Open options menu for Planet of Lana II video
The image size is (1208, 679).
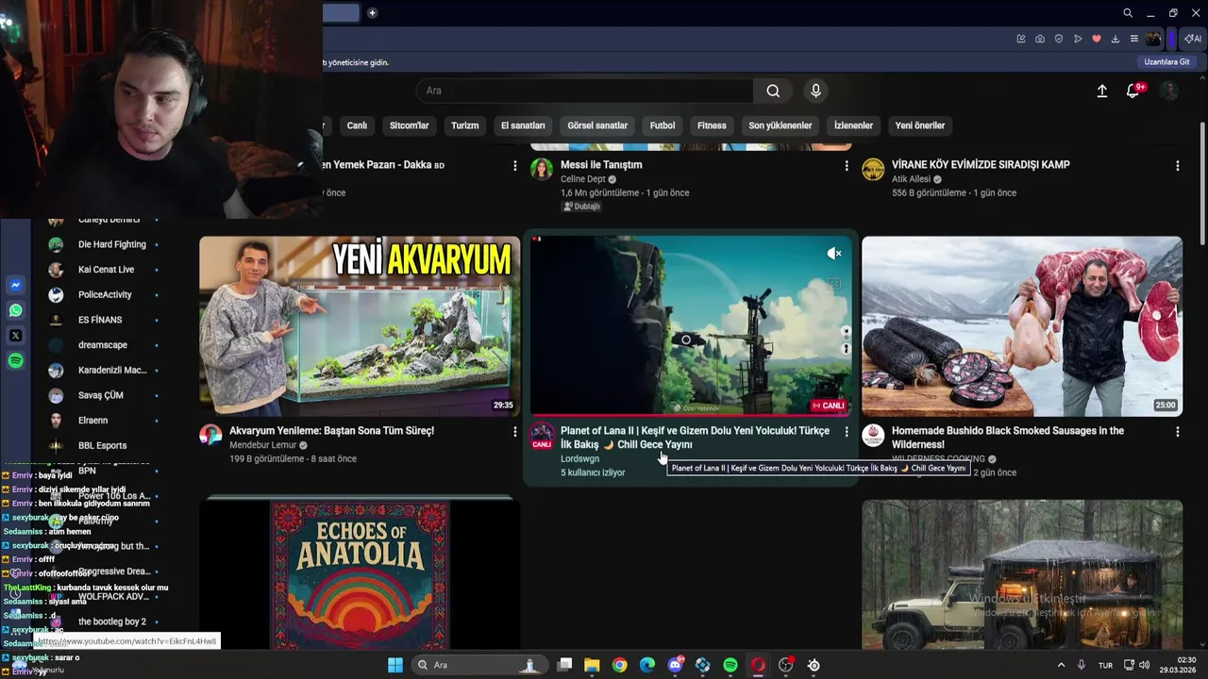(x=847, y=431)
